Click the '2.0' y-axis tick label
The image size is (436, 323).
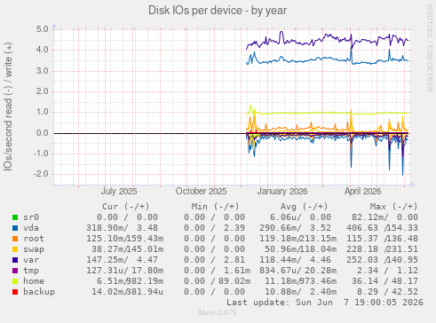[x=42, y=91]
